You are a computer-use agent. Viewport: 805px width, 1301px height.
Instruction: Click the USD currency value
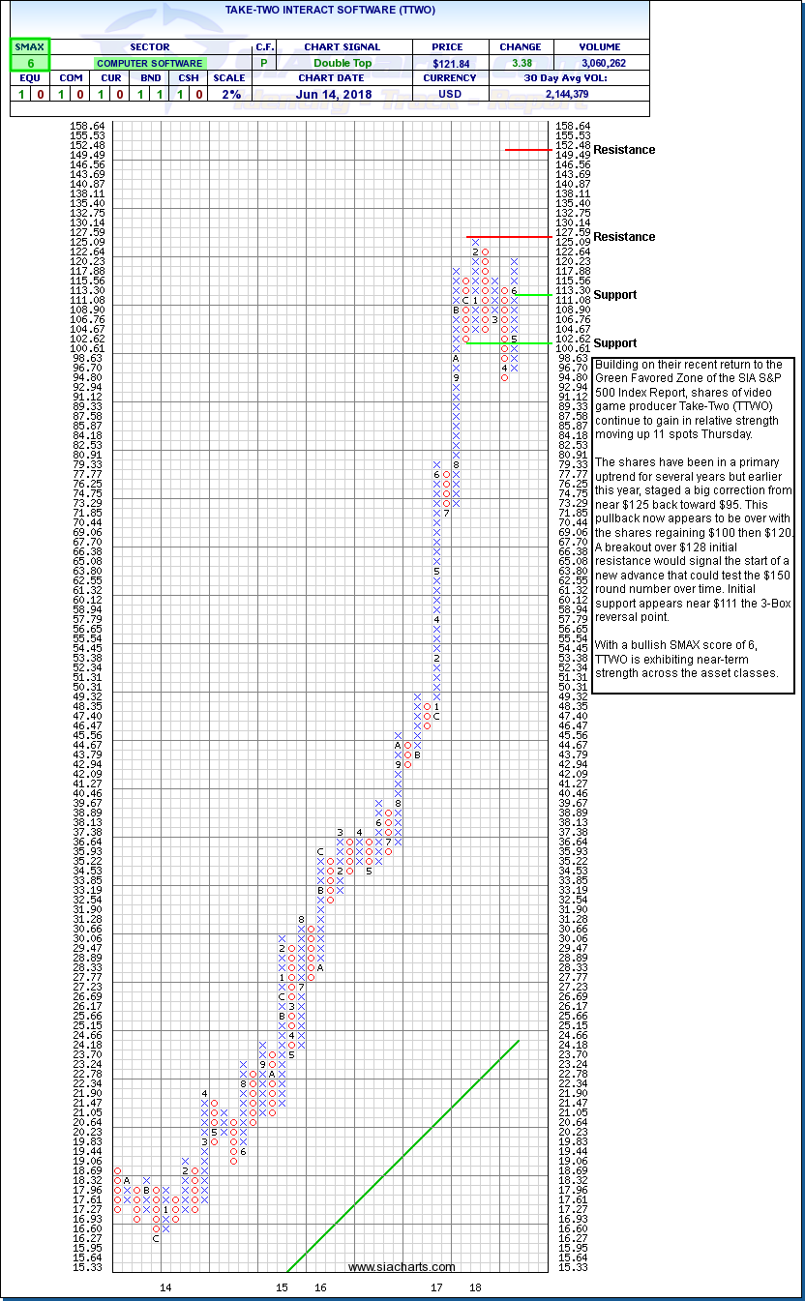[449, 94]
